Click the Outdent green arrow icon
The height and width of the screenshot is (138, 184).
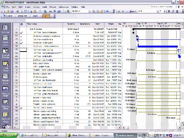coord(118,11)
